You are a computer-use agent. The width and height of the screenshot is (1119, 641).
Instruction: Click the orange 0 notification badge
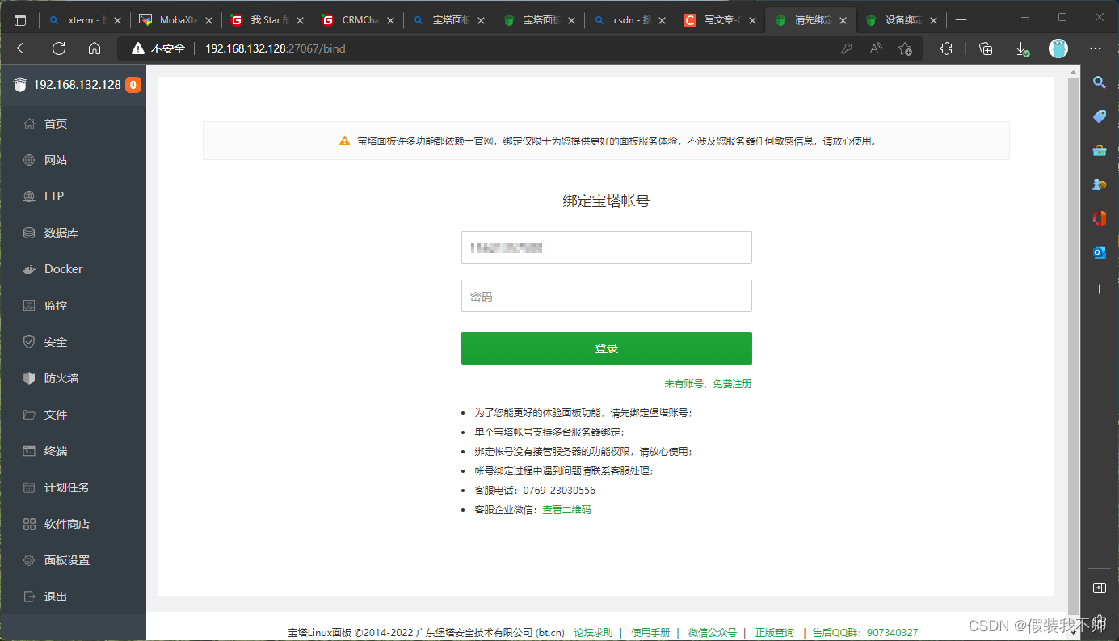133,84
